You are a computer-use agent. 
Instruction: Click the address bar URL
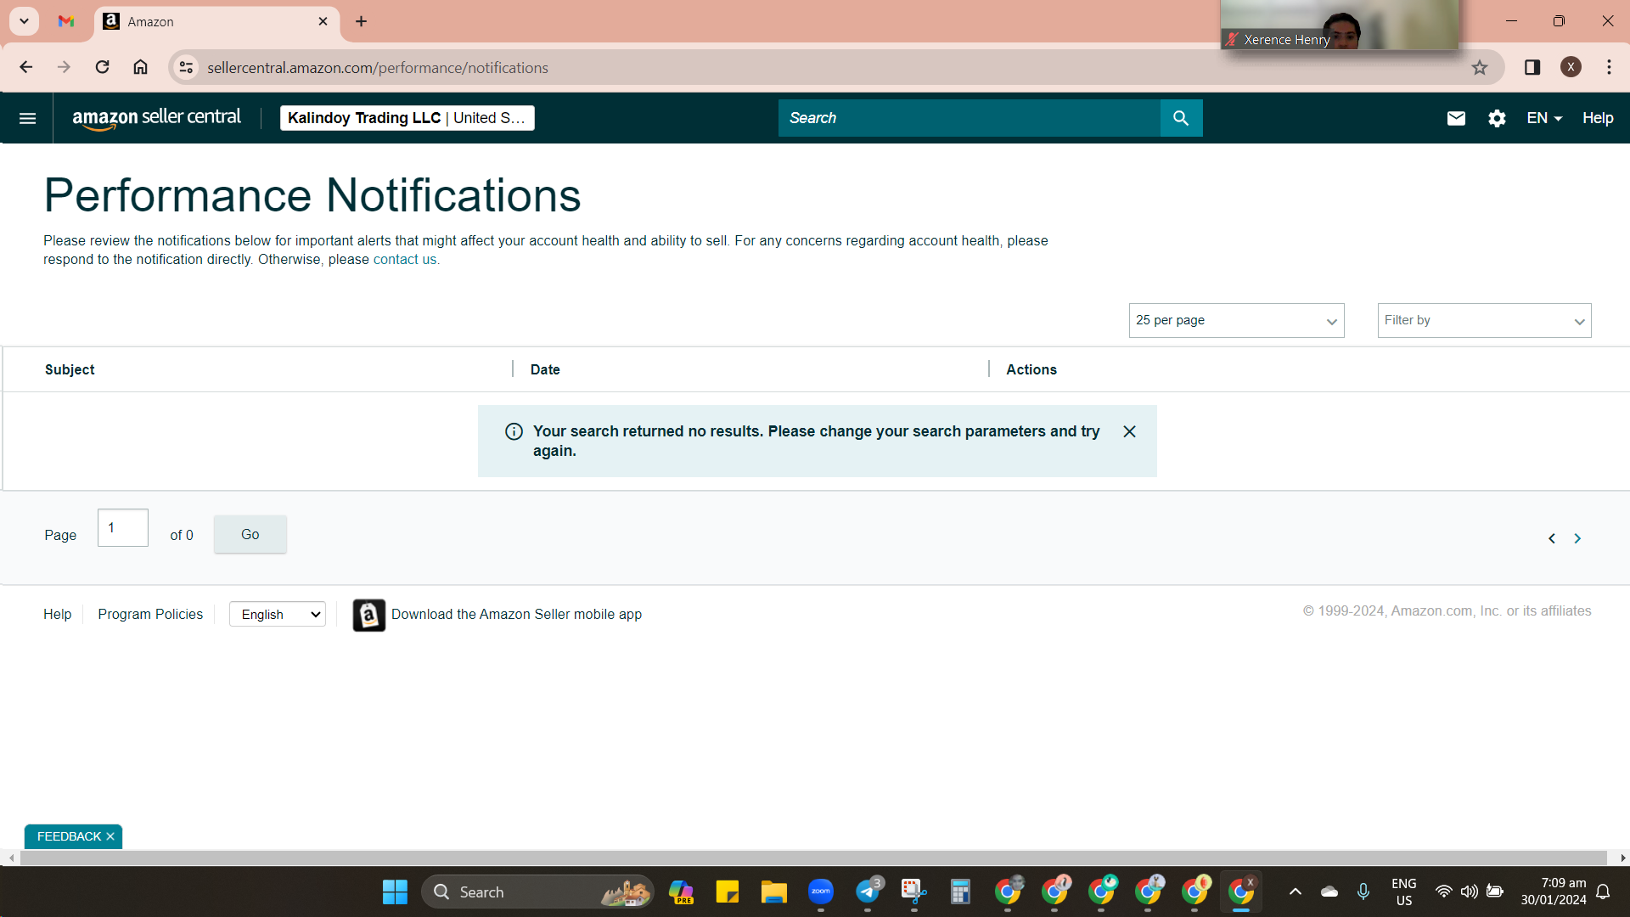[x=378, y=68]
